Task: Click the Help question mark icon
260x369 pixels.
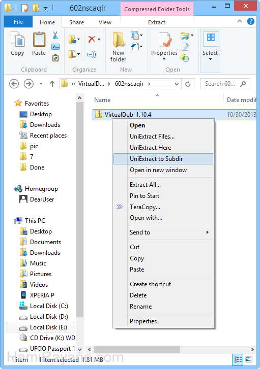Action: click(250, 22)
